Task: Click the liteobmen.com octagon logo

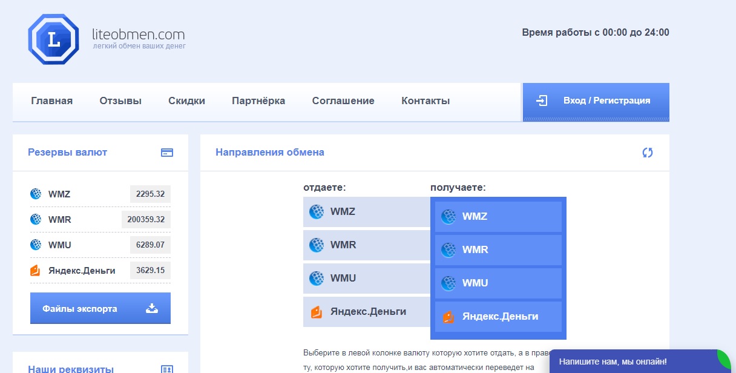Action: tap(53, 39)
